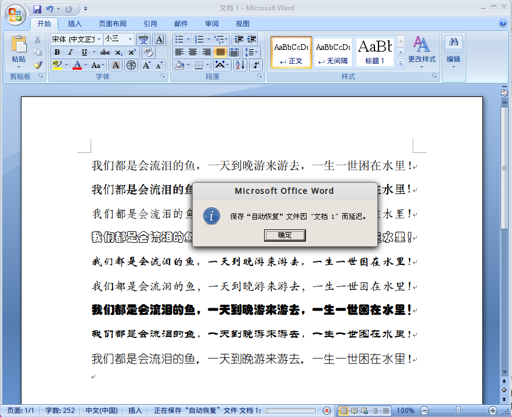Select the Copy icon in Clipboard group
This screenshot has height=417, width=512.
(37, 52)
